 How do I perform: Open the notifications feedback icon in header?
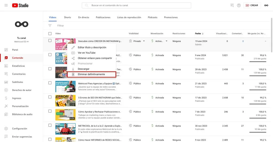[x=232, y=5]
